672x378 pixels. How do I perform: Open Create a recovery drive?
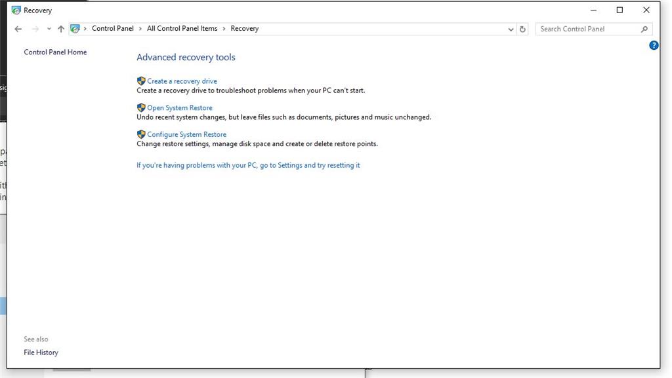[x=182, y=81]
